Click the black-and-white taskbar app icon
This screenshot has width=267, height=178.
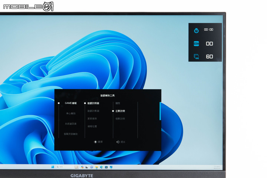87,167
